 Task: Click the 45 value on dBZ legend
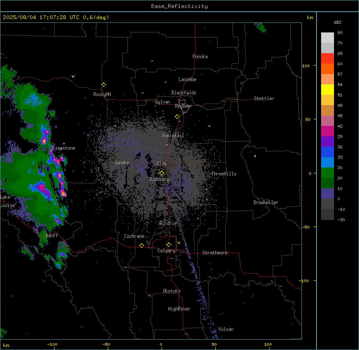[340, 116]
